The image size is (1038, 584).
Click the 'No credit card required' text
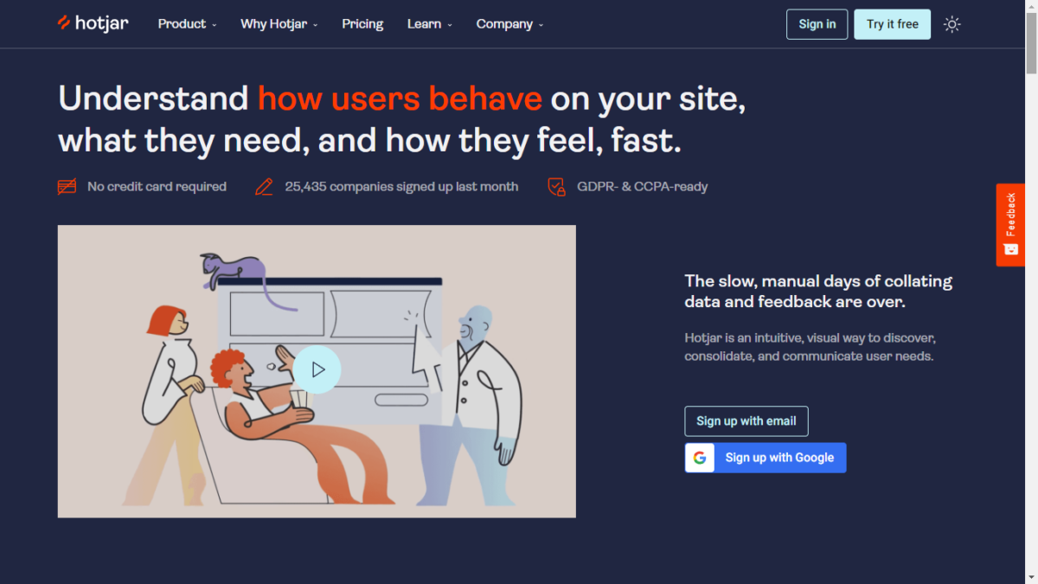(x=157, y=186)
